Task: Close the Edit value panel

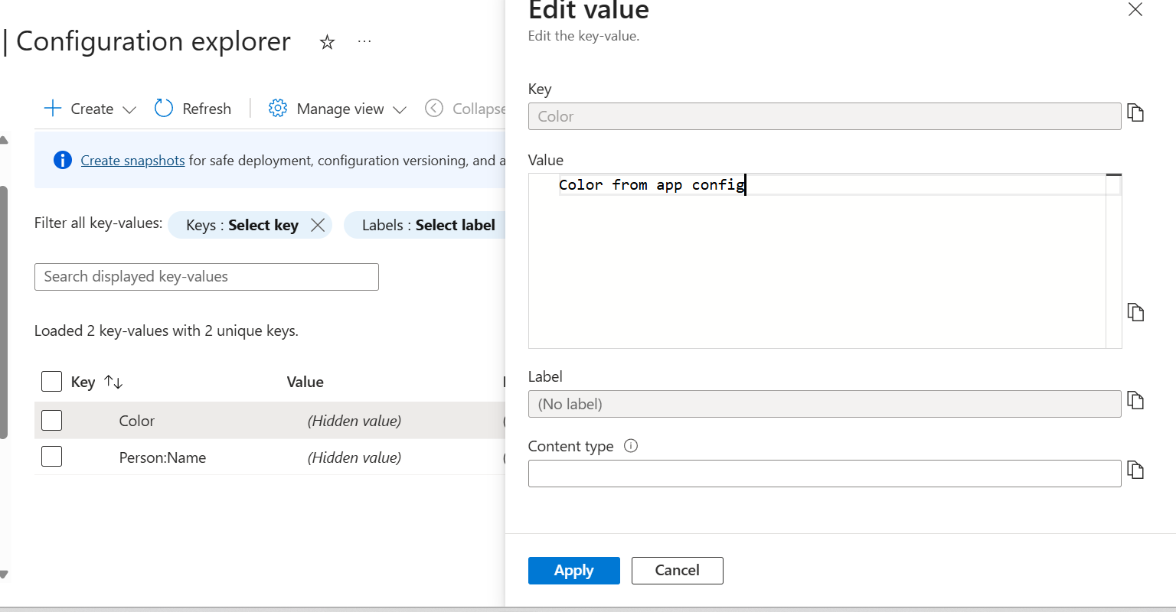Action: [x=1135, y=10]
